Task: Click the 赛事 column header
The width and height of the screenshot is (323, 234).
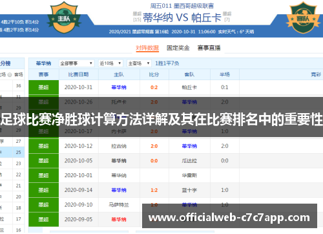Action: 43,74
